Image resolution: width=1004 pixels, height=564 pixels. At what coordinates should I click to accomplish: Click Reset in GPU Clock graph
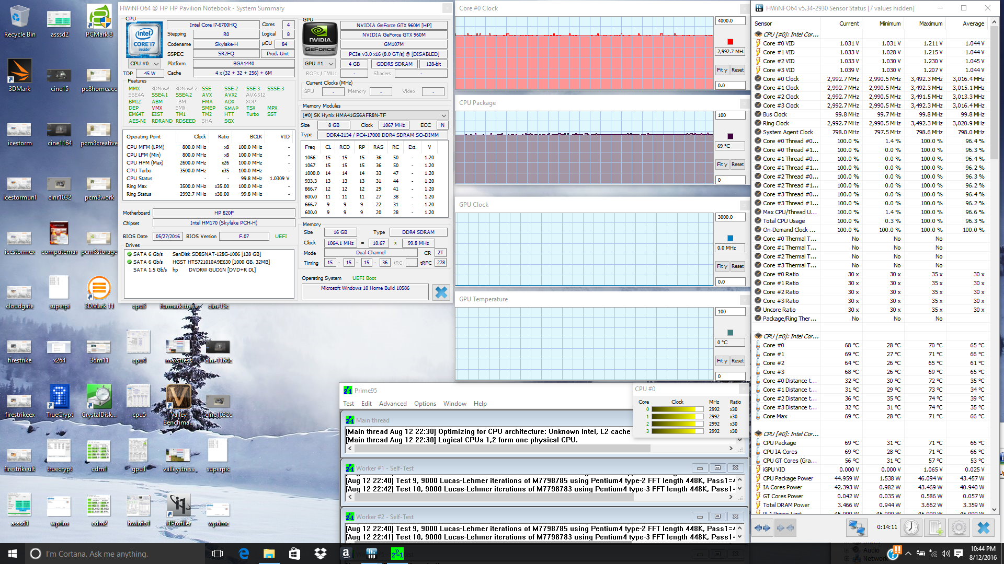coord(737,266)
